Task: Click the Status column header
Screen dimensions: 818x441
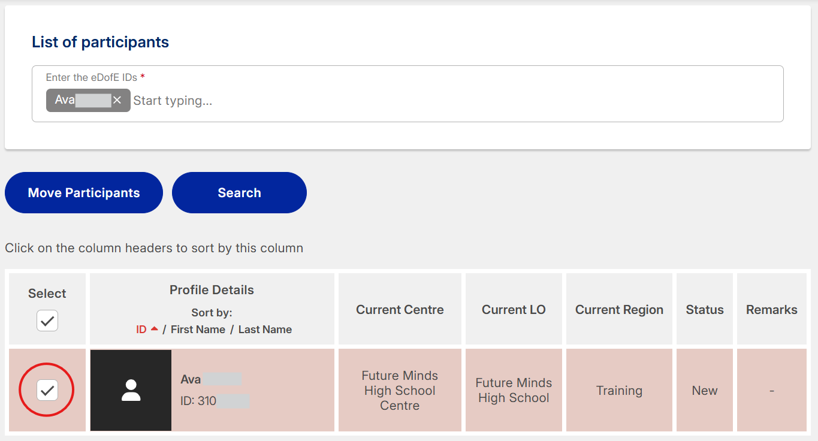Action: pyautogui.click(x=705, y=310)
